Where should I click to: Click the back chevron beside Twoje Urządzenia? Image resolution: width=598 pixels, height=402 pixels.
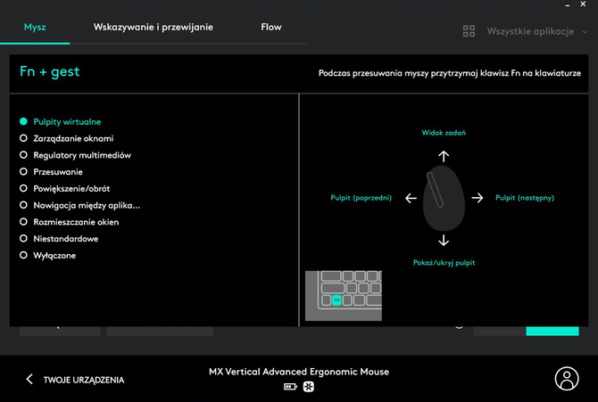[x=29, y=380]
